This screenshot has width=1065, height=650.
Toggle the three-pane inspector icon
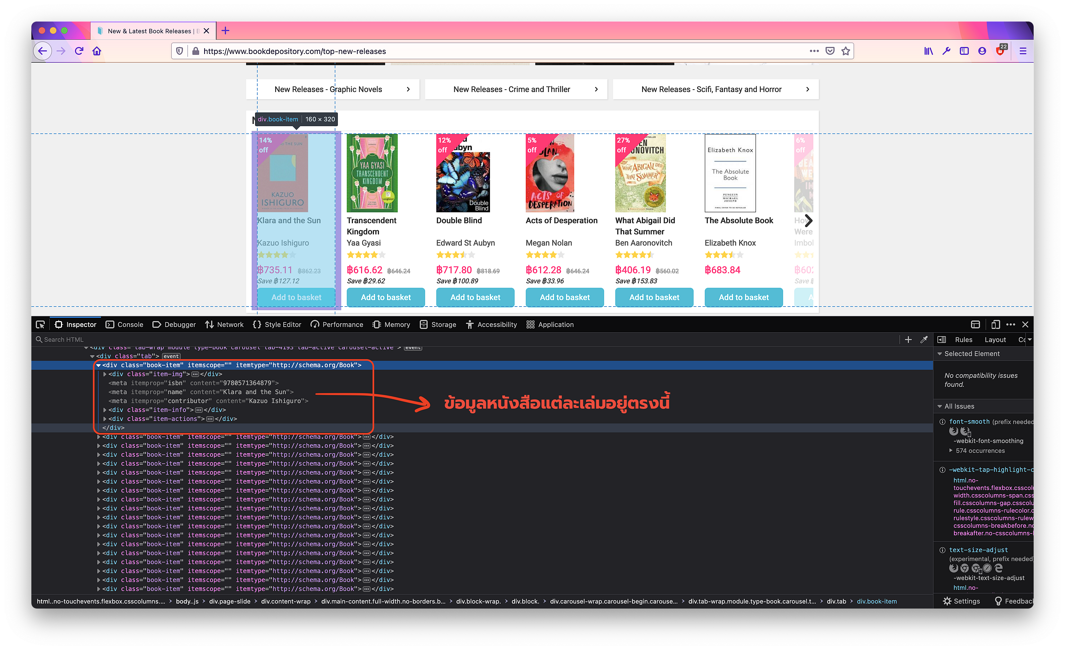pyautogui.click(x=941, y=340)
